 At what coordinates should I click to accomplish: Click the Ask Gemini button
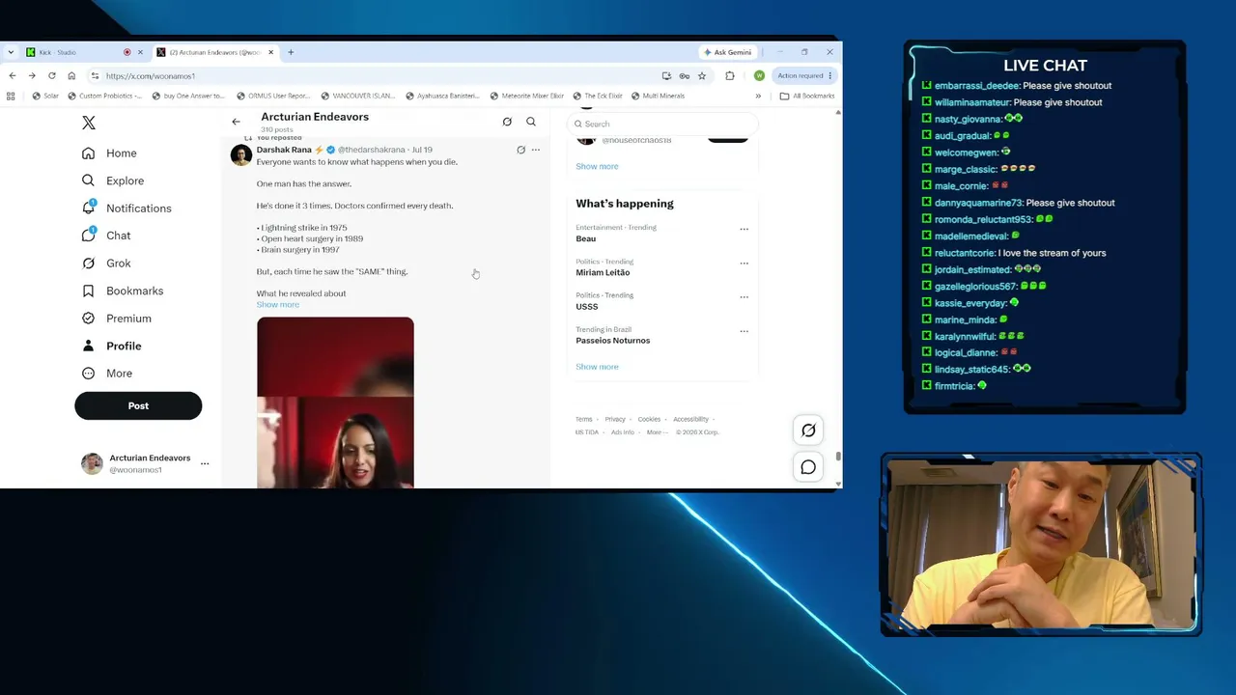click(x=727, y=52)
